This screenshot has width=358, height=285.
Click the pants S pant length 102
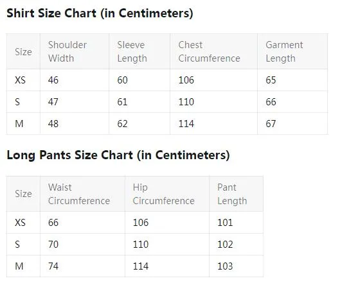point(225,245)
